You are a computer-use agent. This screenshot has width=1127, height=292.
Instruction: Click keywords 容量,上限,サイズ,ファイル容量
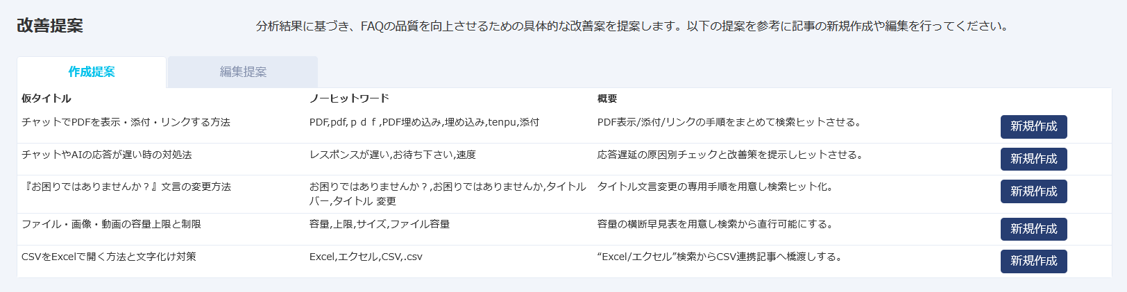[380, 224]
